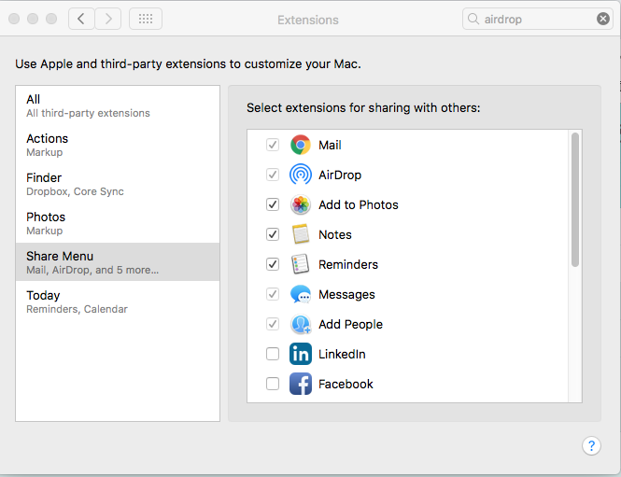The image size is (621, 477).
Task: Uncheck the Add to Photos checkbox
Action: click(x=273, y=204)
